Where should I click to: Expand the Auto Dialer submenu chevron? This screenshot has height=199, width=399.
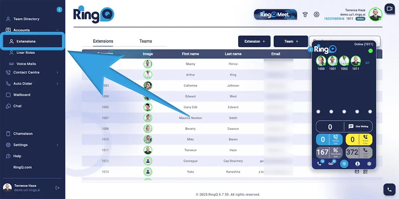pyautogui.click(x=58, y=84)
